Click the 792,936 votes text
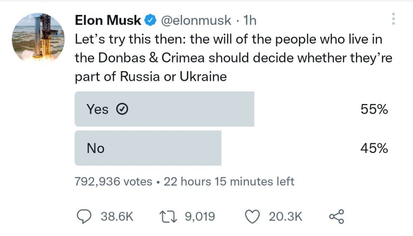 pyautogui.click(x=113, y=182)
